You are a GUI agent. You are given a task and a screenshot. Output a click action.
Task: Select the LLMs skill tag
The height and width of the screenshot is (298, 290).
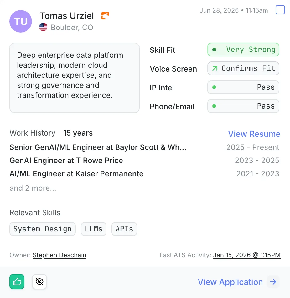pos(94,229)
